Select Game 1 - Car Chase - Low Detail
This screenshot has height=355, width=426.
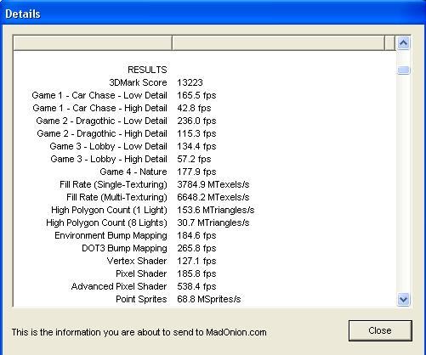point(99,95)
